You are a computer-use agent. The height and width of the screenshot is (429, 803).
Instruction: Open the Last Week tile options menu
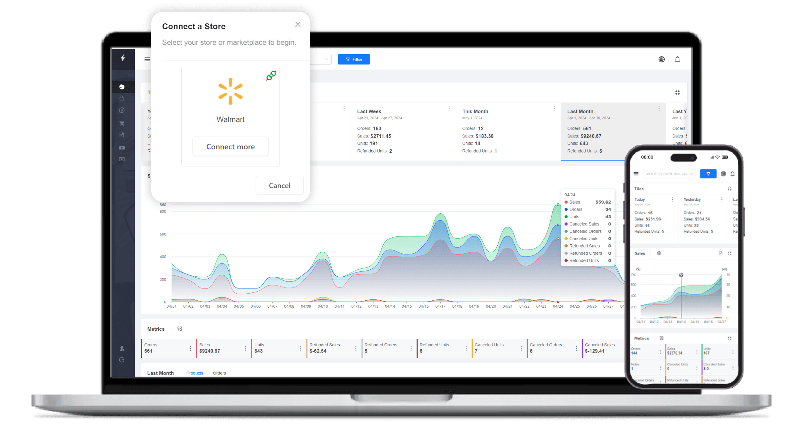click(x=449, y=108)
